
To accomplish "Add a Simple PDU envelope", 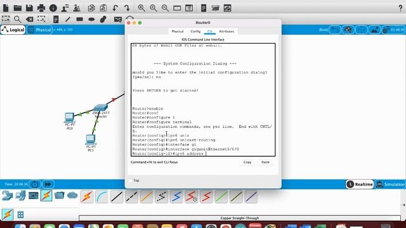I will [118, 20].
